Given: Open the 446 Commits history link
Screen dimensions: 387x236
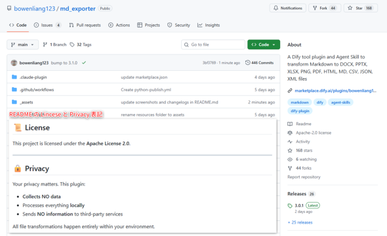Looking at the screenshot, I should 259,63.
